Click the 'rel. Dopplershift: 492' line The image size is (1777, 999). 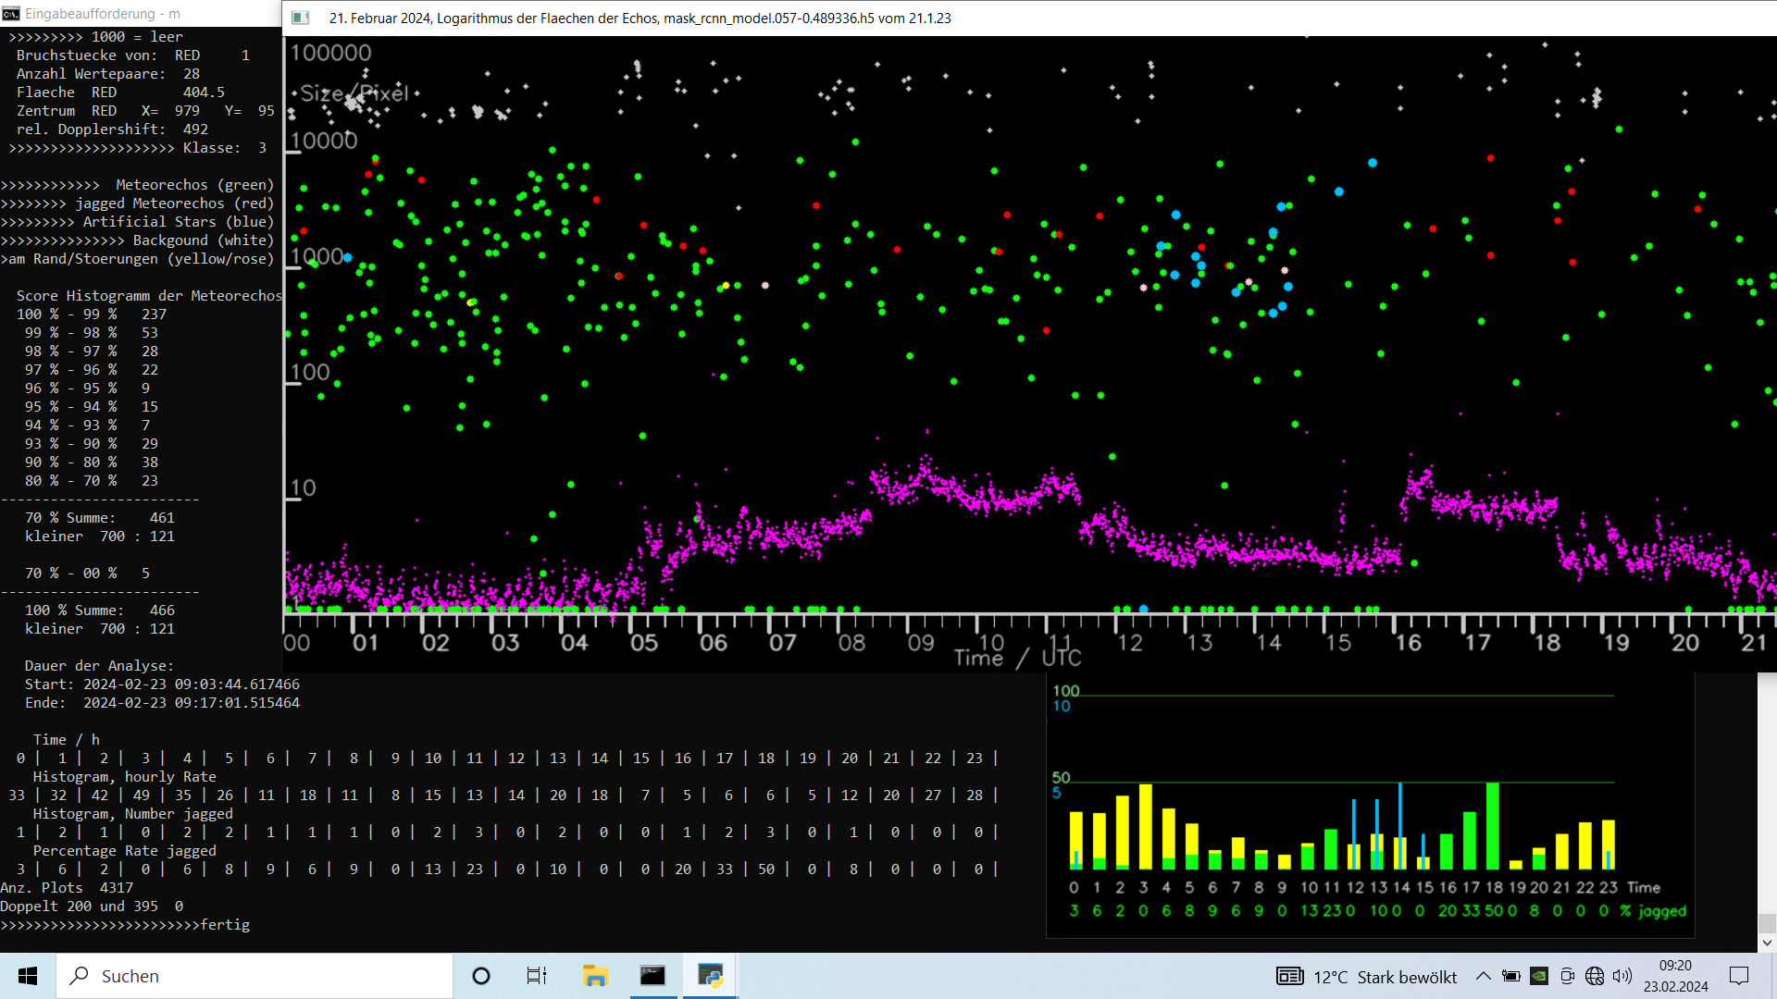tap(112, 129)
